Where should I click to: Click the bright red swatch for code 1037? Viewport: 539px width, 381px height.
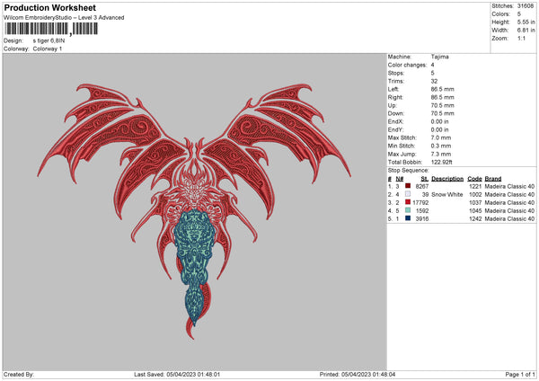[409, 201]
